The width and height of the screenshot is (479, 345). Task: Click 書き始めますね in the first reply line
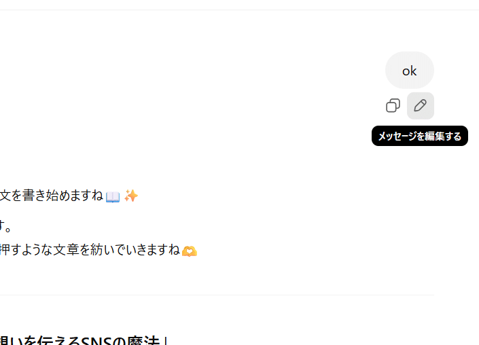[63, 196]
